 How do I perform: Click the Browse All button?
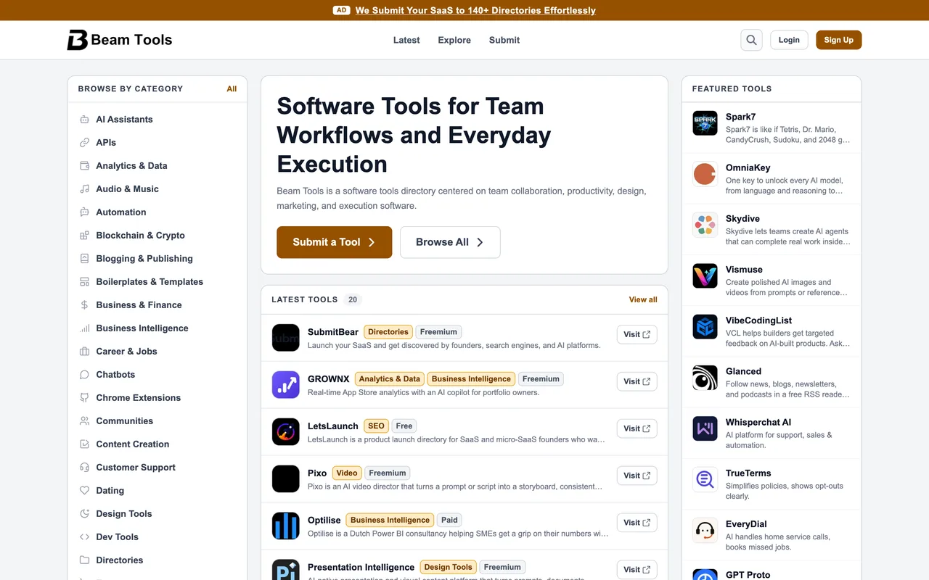click(x=450, y=242)
